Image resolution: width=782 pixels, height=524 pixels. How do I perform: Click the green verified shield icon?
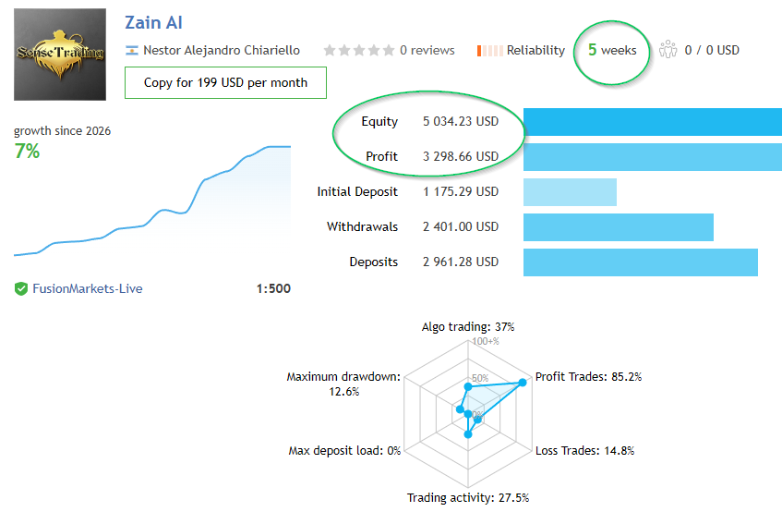pos(21,288)
